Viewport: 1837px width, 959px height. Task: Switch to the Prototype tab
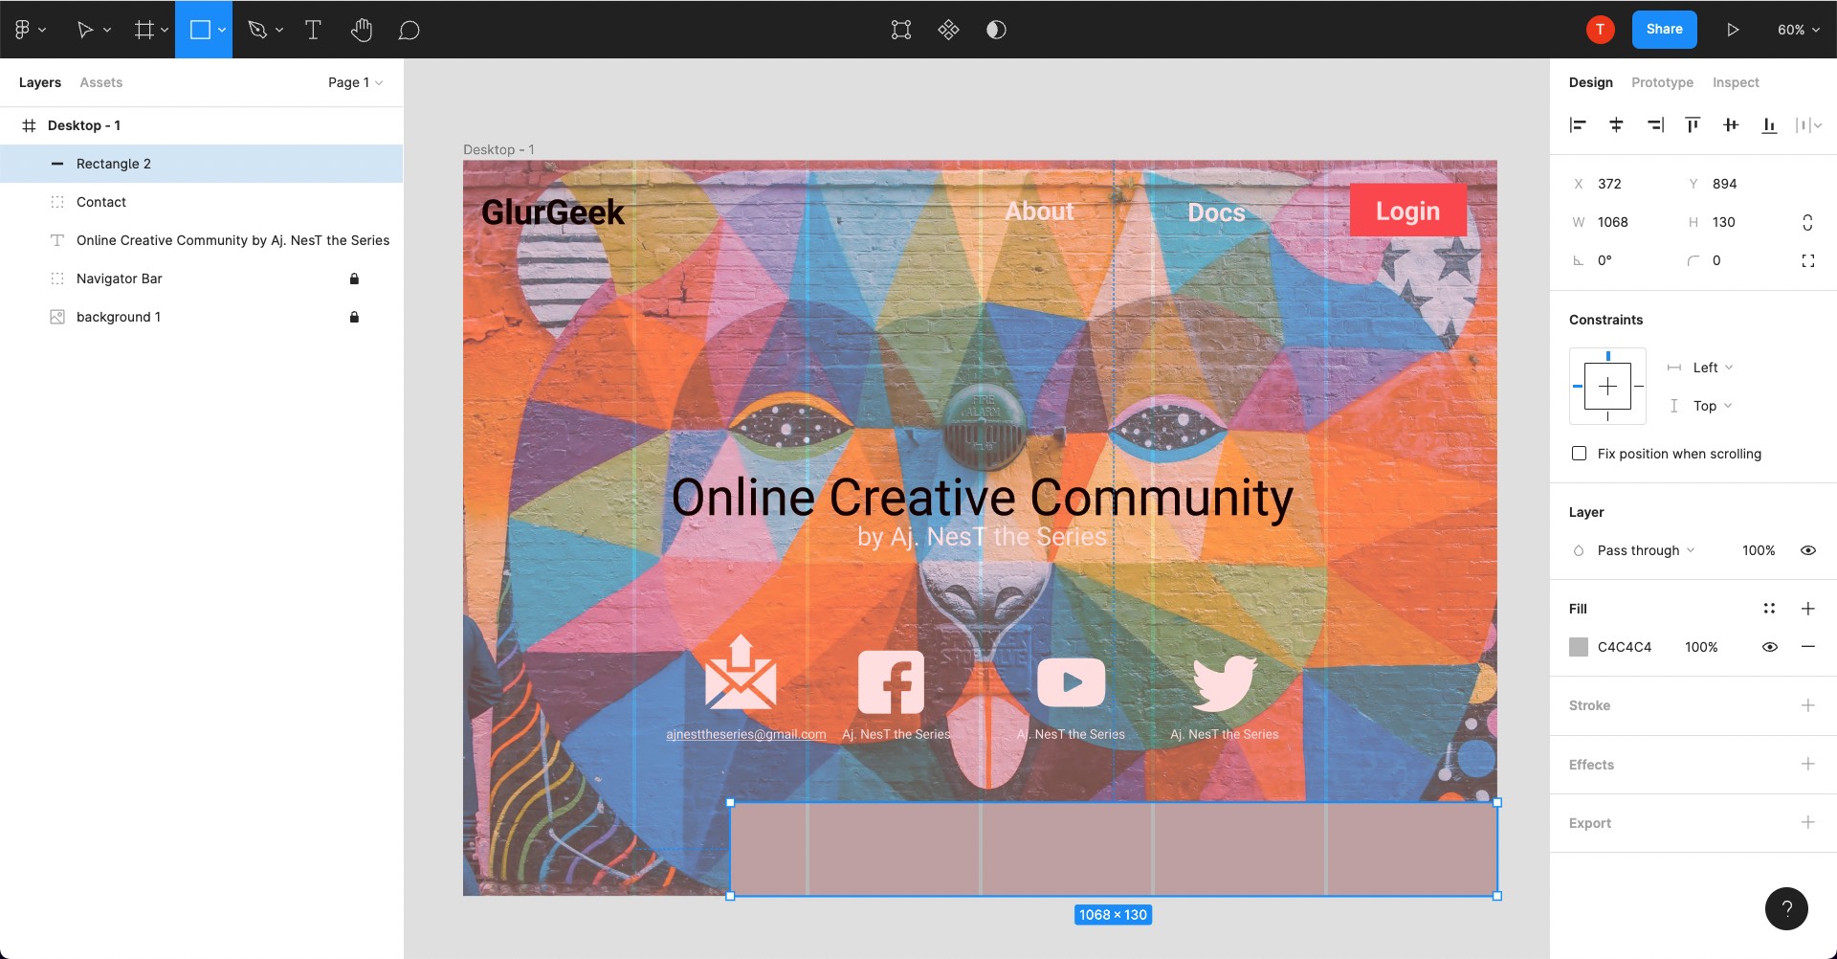click(1662, 82)
